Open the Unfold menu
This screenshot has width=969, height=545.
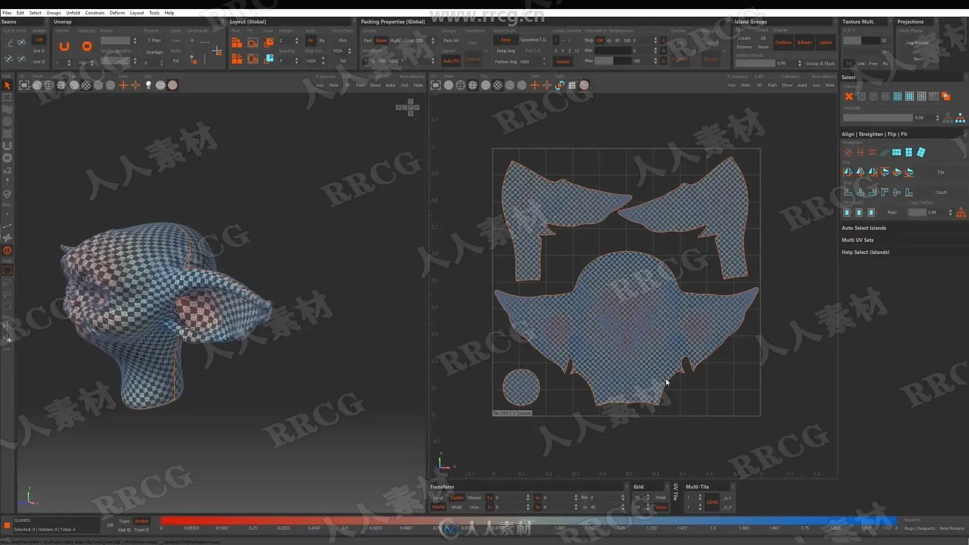pos(73,13)
